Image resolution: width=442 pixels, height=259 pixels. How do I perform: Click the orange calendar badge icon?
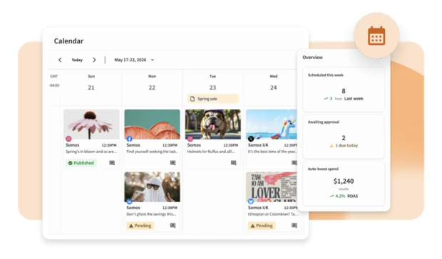(x=376, y=36)
